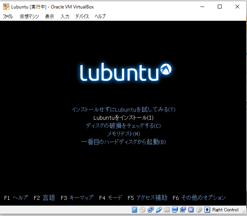Click F4 モード option
247x216 pixels.
[110, 198]
